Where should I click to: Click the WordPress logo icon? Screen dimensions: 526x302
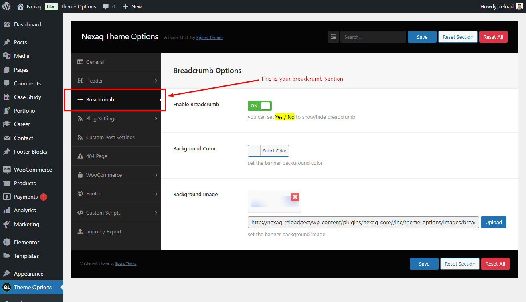tap(6, 6)
